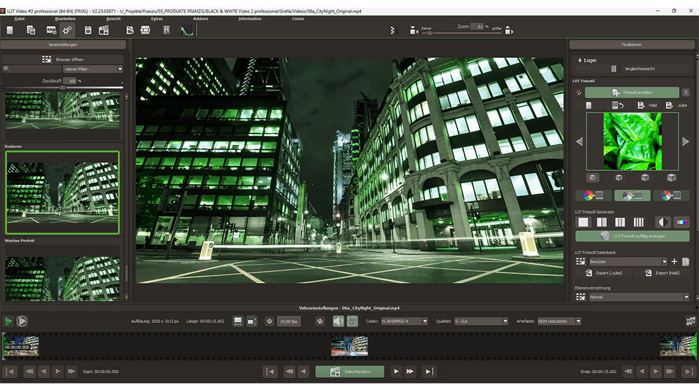Mute the video audio in the bottom bar
699x391 pixels.
coord(337,322)
